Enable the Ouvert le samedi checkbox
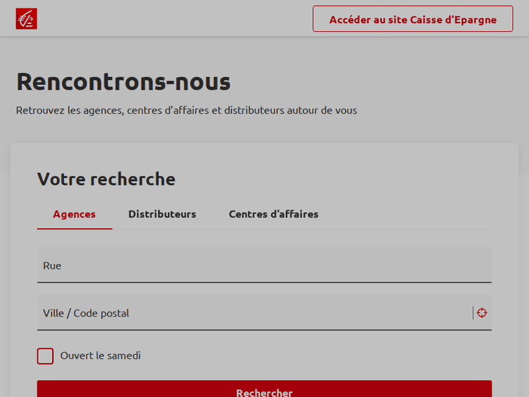Screen dimensions: 529x397 45,356
